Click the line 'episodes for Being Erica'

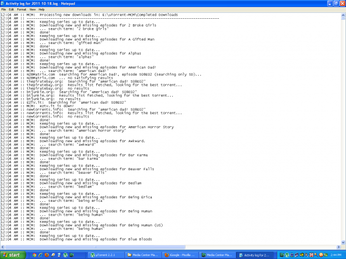click(76, 197)
